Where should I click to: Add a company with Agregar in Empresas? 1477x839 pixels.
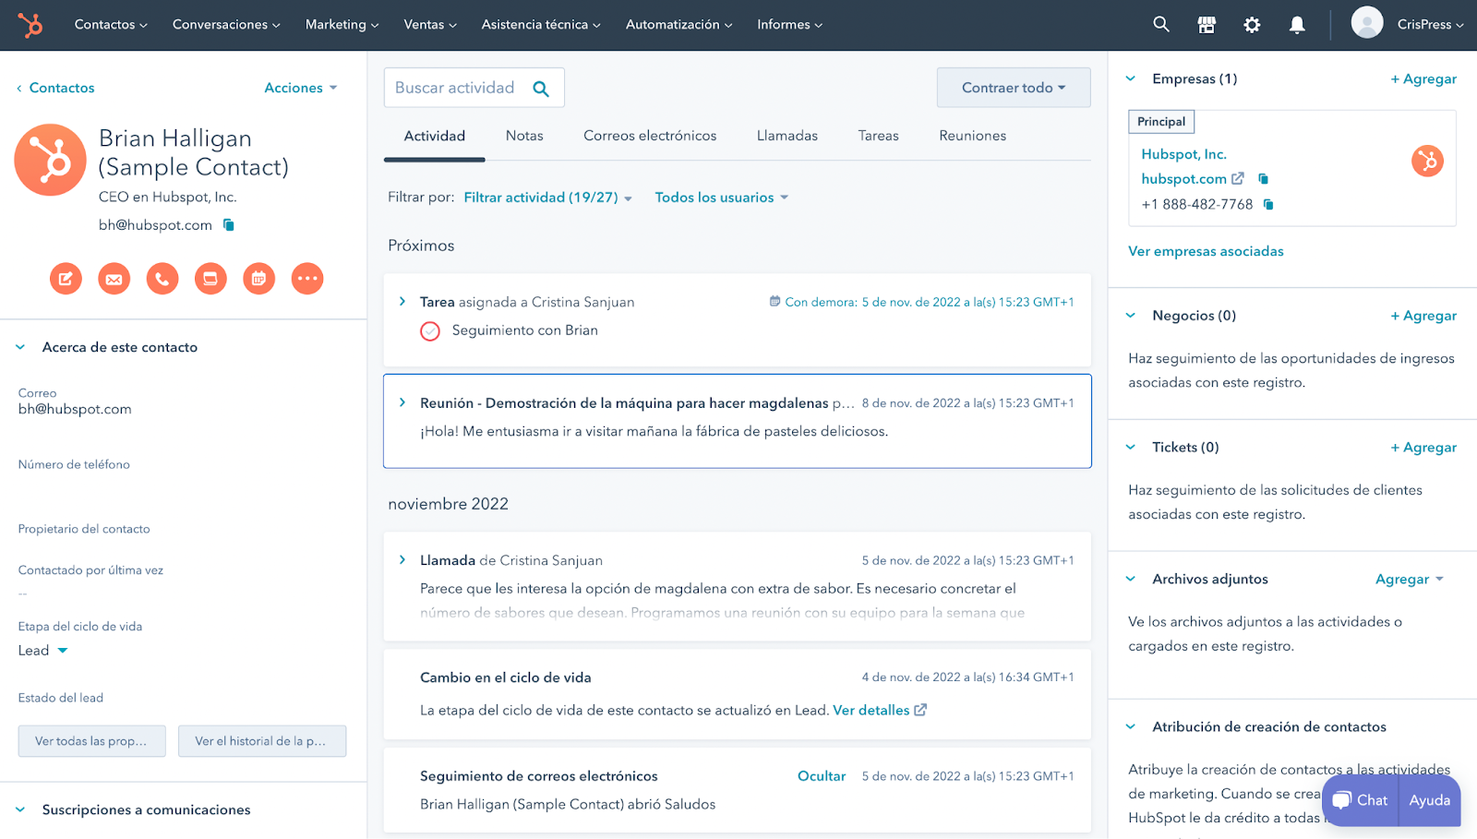pyautogui.click(x=1423, y=78)
